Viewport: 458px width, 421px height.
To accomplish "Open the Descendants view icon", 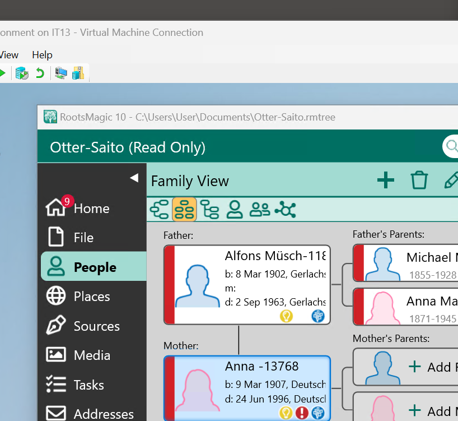I will click(209, 210).
